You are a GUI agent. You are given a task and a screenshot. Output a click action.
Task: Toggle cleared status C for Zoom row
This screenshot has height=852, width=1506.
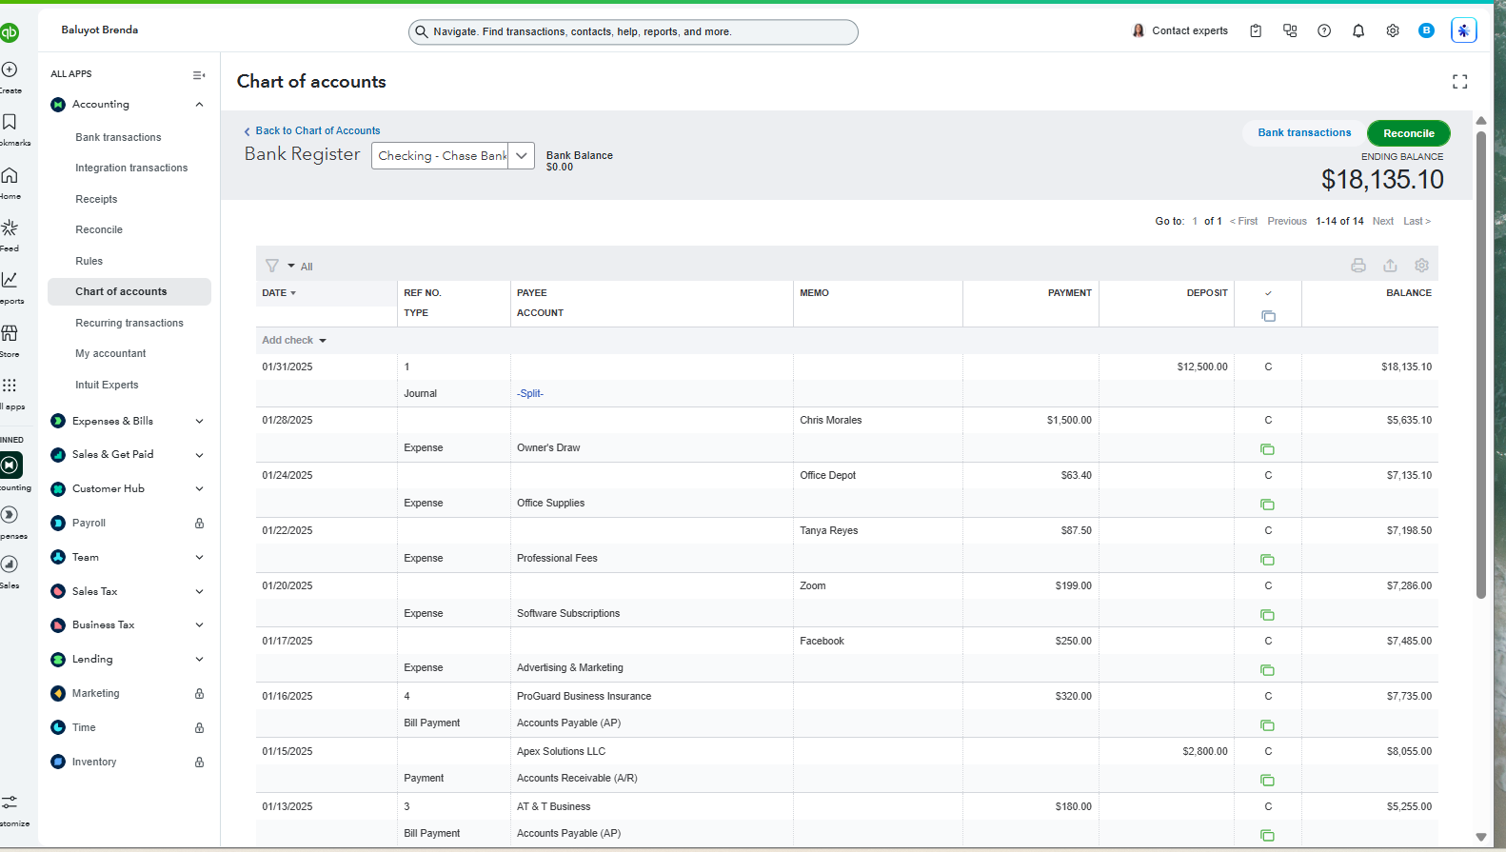(1268, 585)
